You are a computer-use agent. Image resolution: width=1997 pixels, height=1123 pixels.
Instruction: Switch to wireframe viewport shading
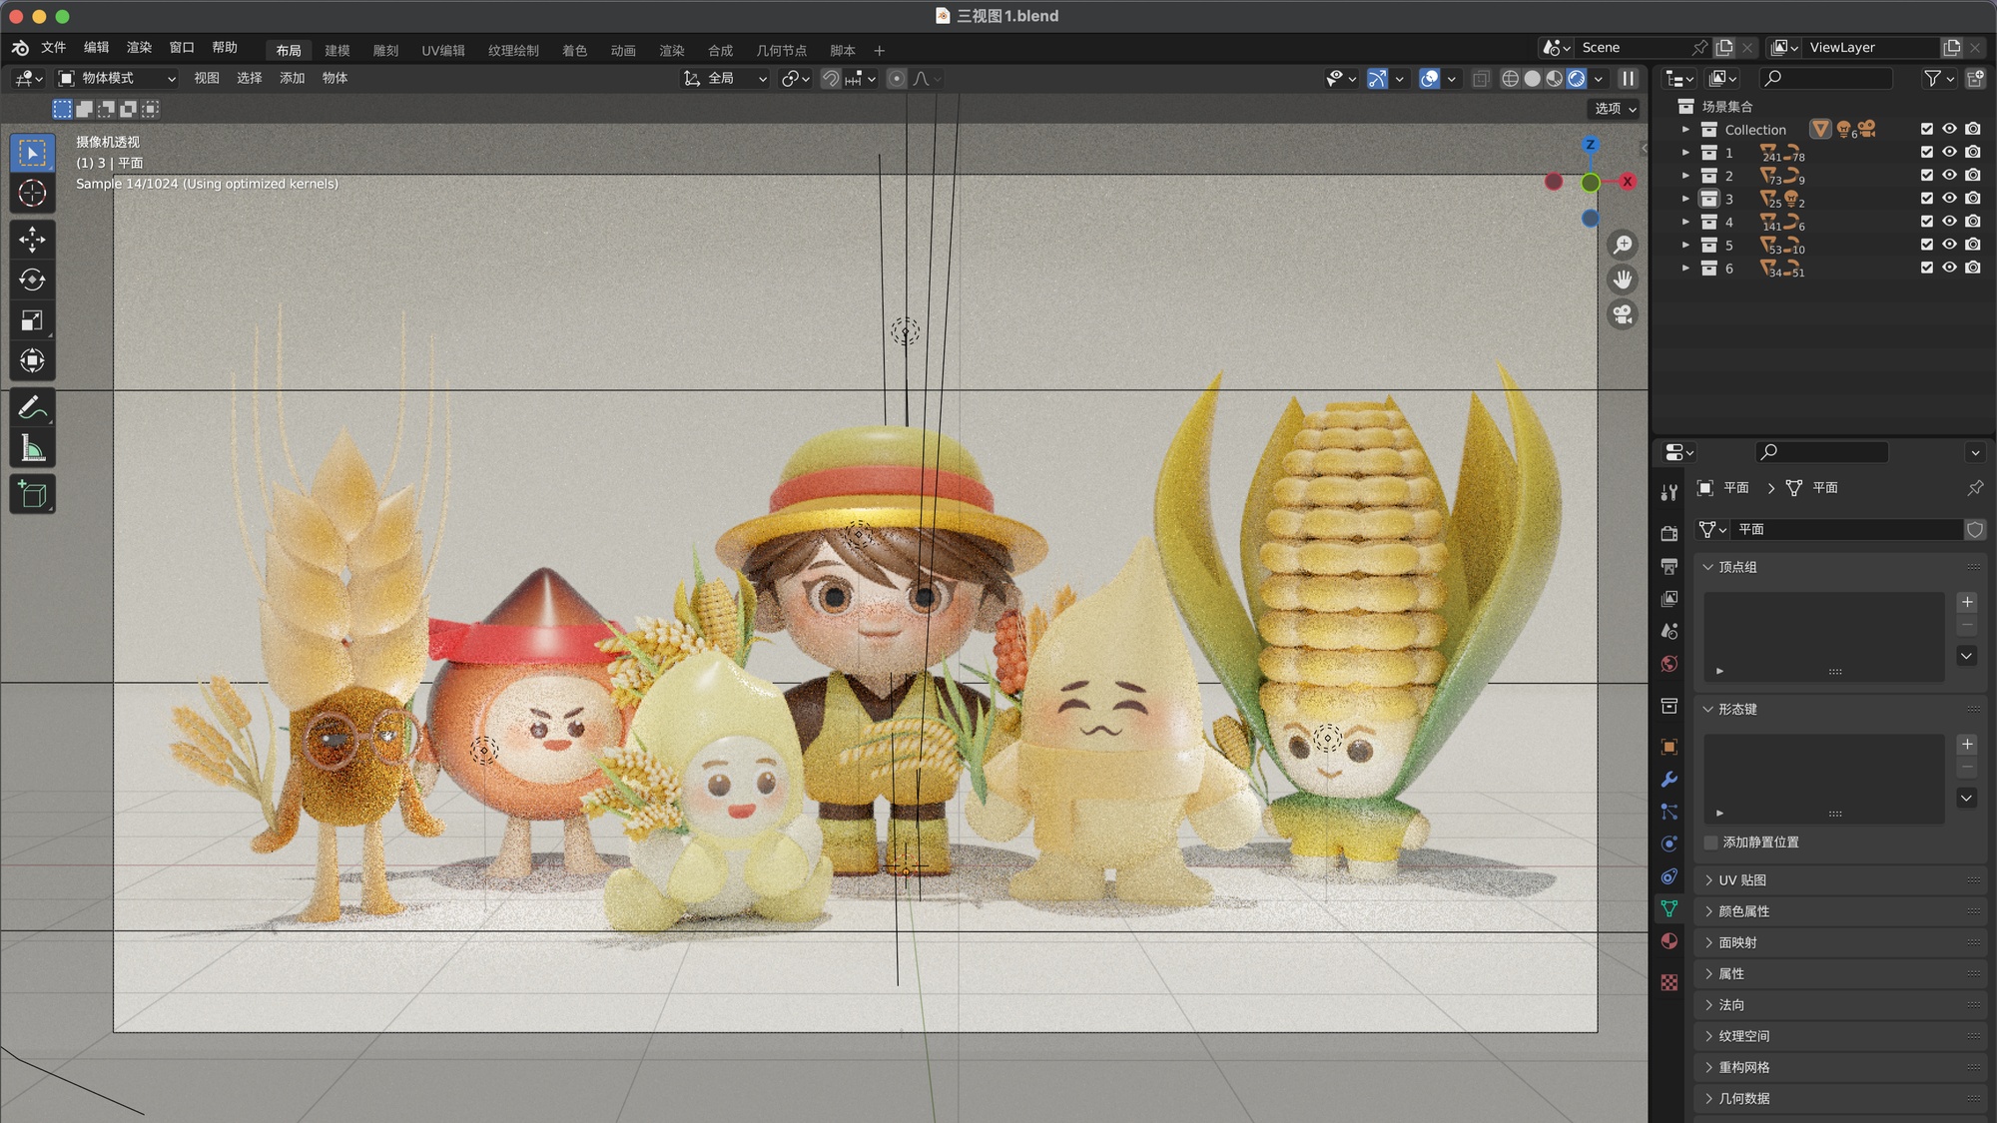(x=1511, y=78)
